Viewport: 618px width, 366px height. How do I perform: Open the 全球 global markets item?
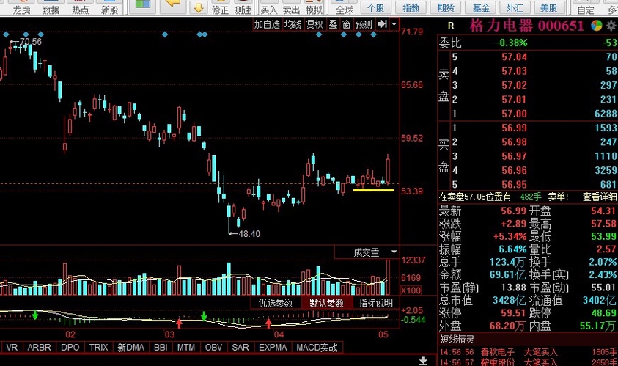[344, 10]
